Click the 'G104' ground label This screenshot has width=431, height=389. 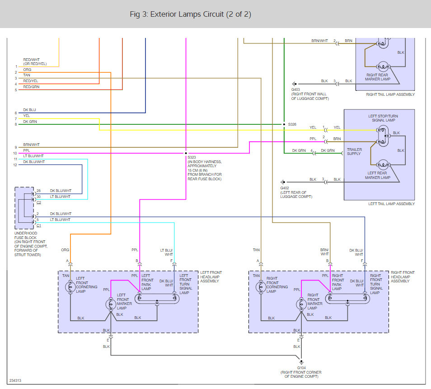[301, 368]
